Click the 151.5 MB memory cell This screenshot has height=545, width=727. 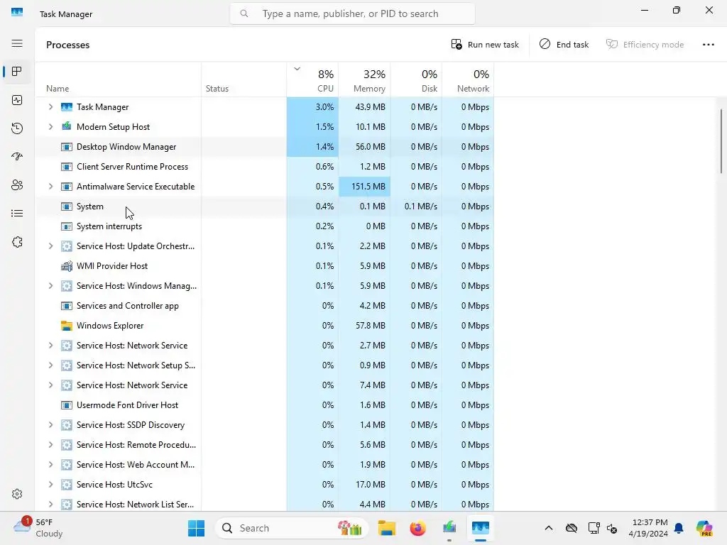[364, 187]
